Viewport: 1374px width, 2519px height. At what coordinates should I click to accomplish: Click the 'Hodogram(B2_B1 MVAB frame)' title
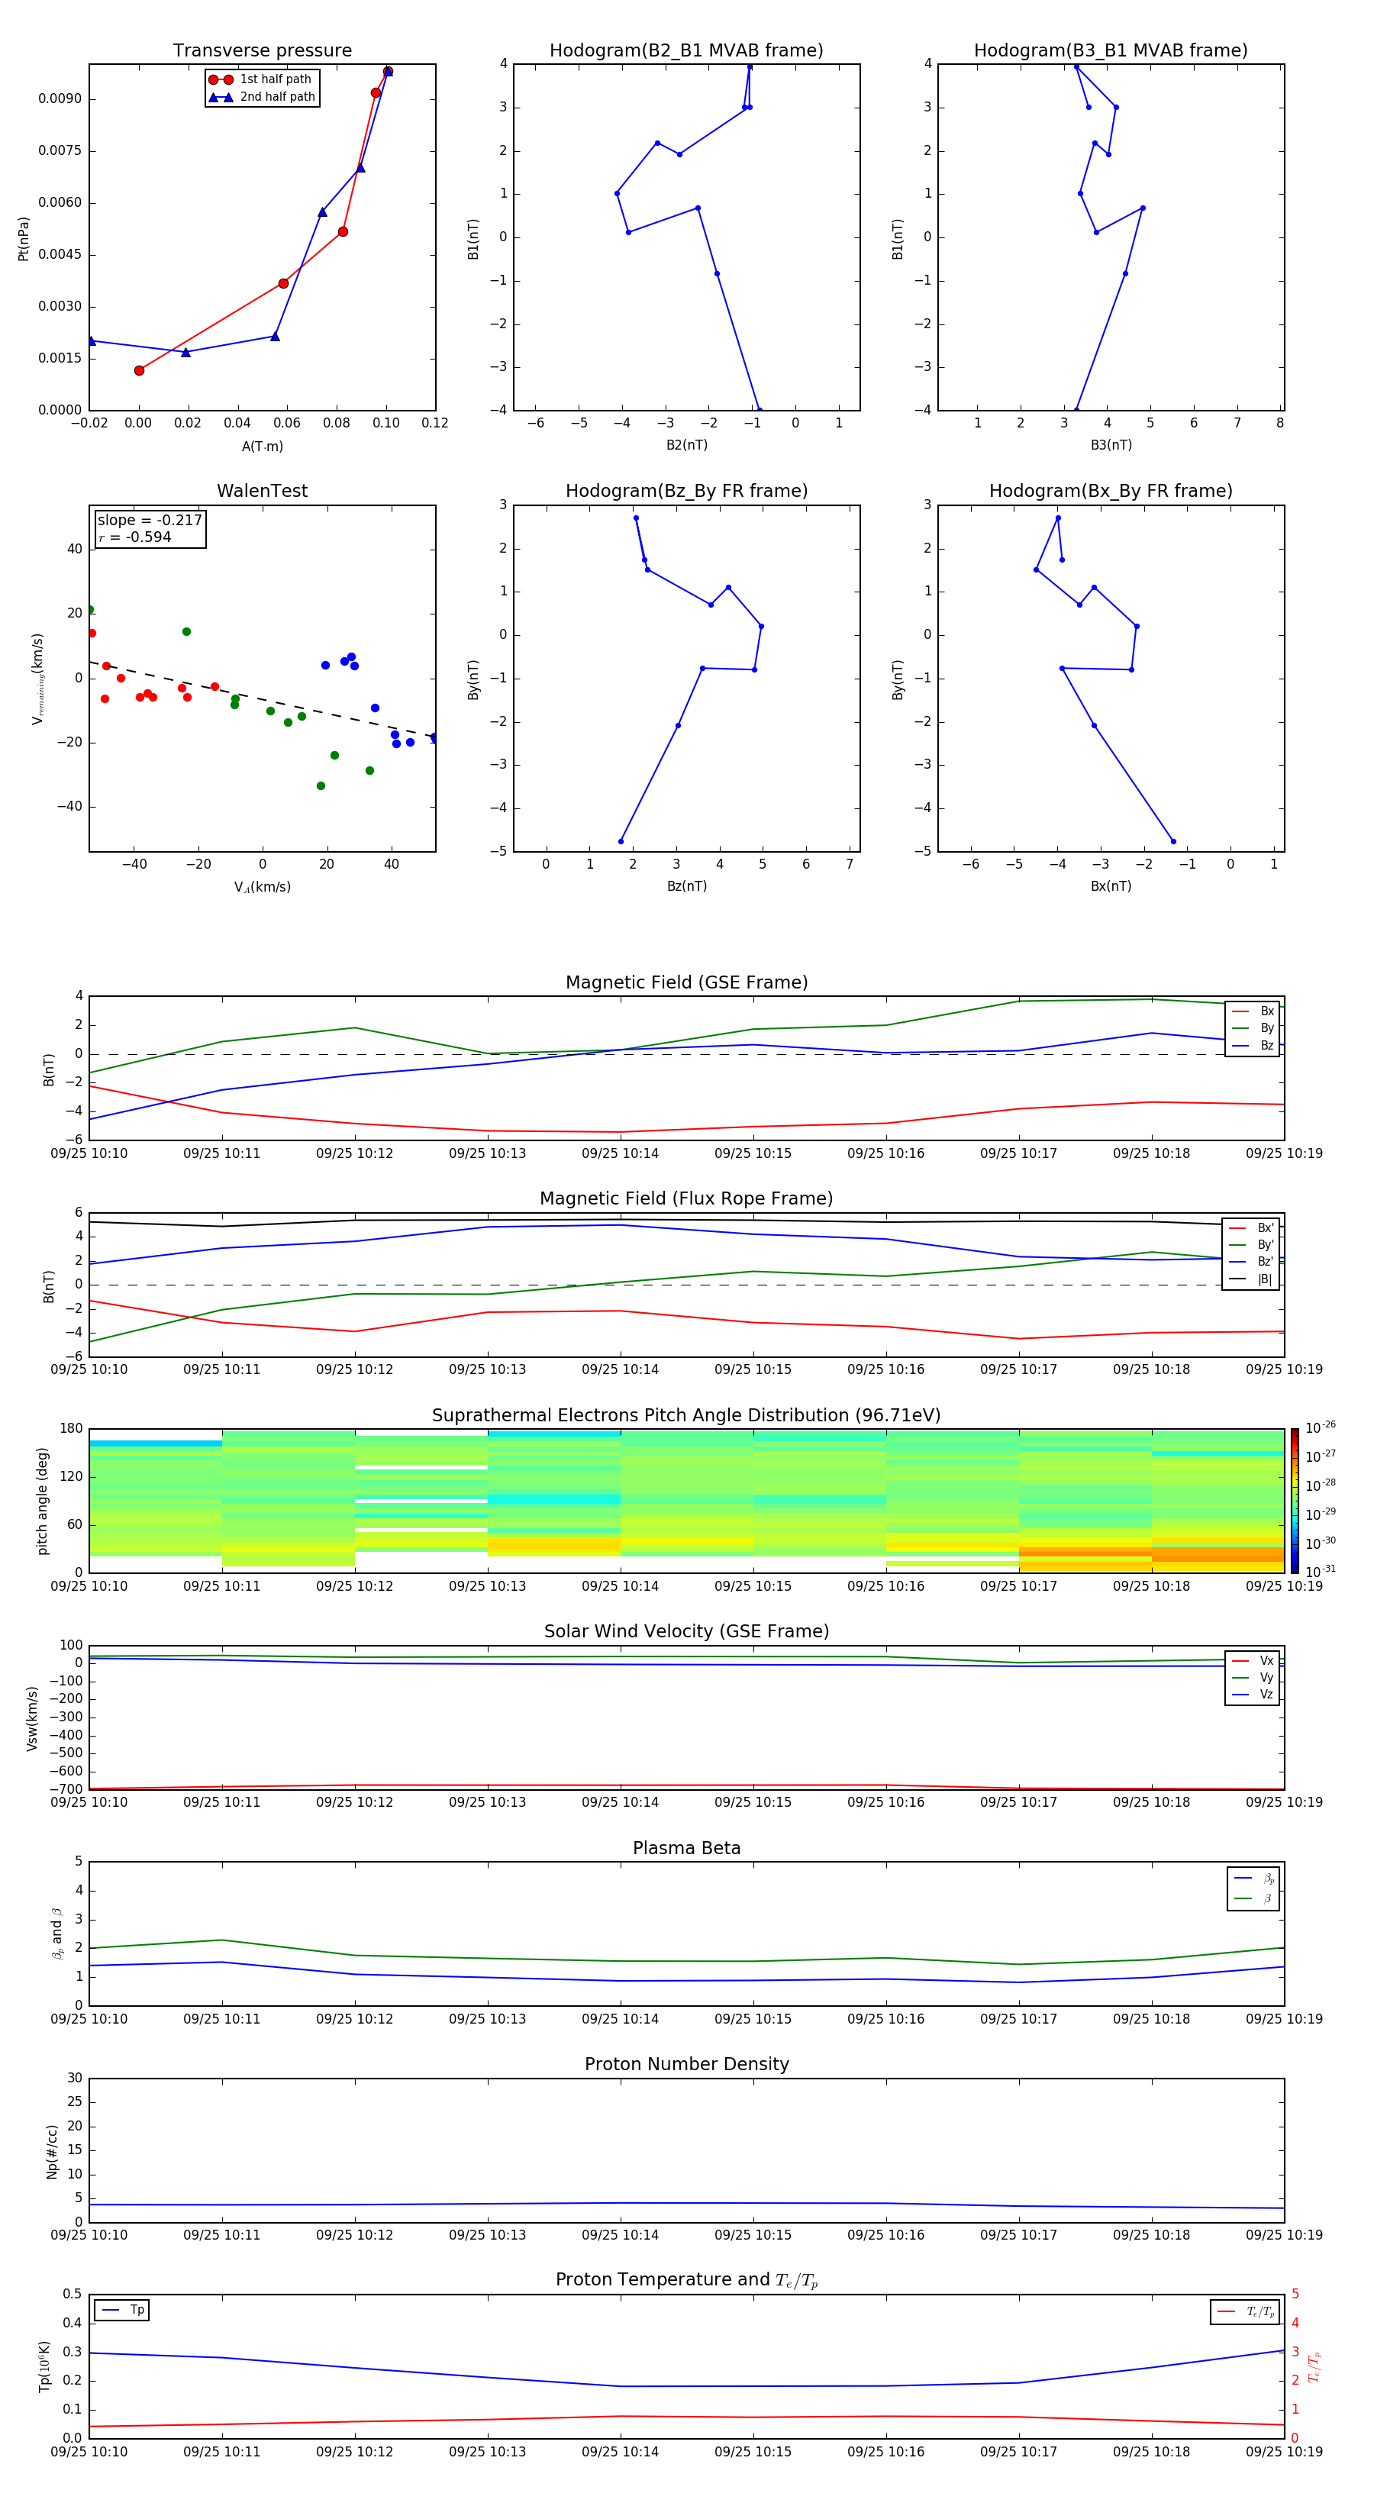[686, 51]
